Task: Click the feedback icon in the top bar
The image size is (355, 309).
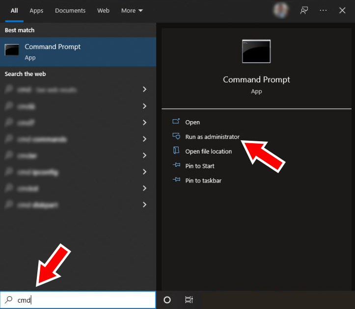Action: click(x=304, y=10)
